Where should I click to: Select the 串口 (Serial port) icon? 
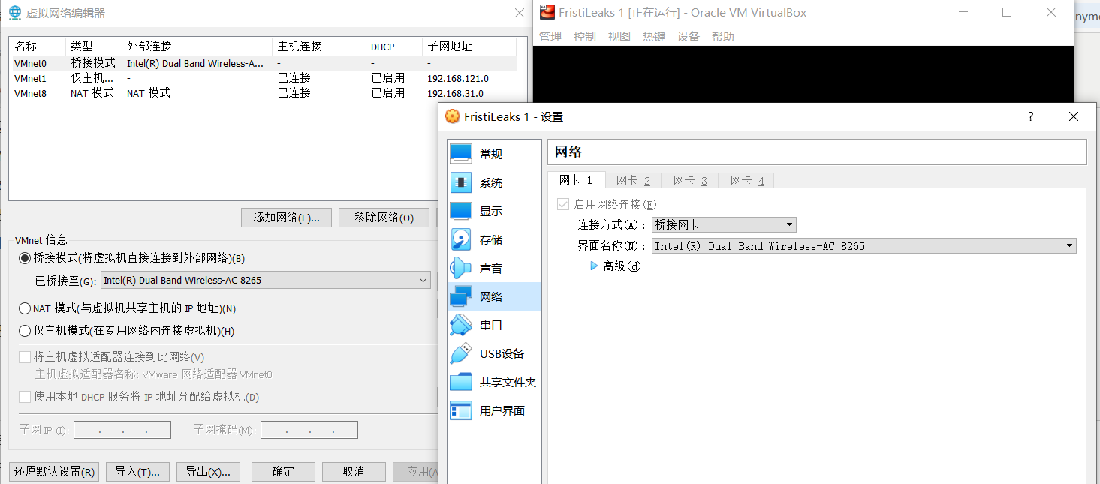[x=460, y=325]
